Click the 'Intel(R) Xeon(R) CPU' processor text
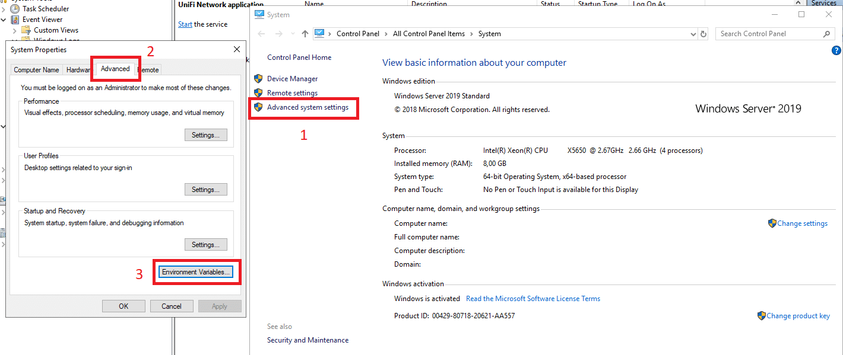The width and height of the screenshot is (843, 355). click(x=515, y=151)
